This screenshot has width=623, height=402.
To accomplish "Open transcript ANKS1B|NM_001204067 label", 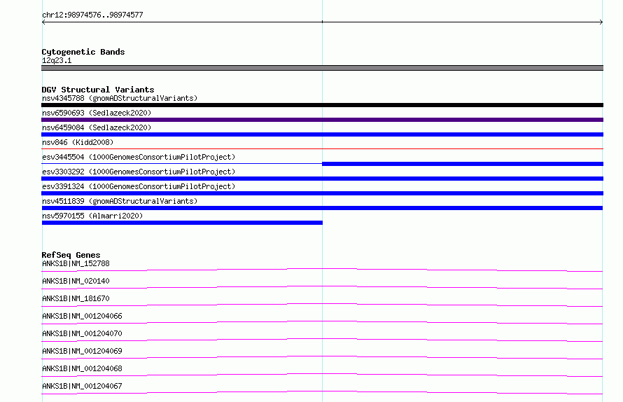I will [x=82, y=386].
